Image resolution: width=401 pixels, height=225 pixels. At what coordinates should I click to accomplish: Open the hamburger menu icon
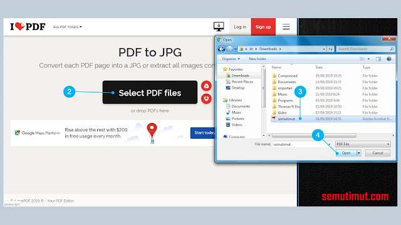[x=286, y=26]
